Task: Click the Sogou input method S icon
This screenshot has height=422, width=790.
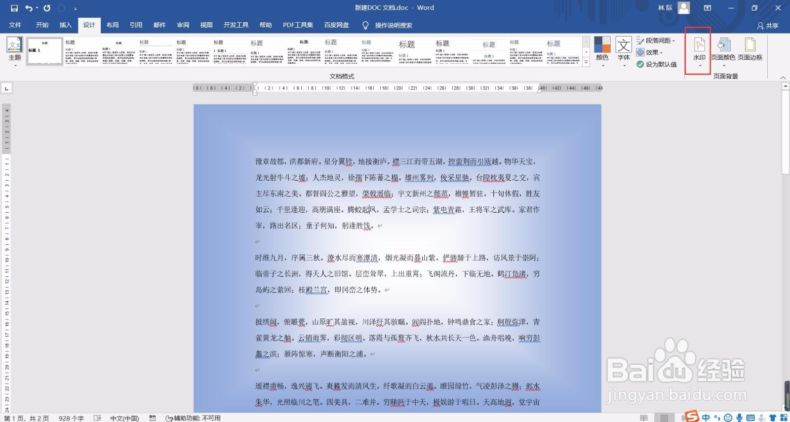Action: pos(693,417)
